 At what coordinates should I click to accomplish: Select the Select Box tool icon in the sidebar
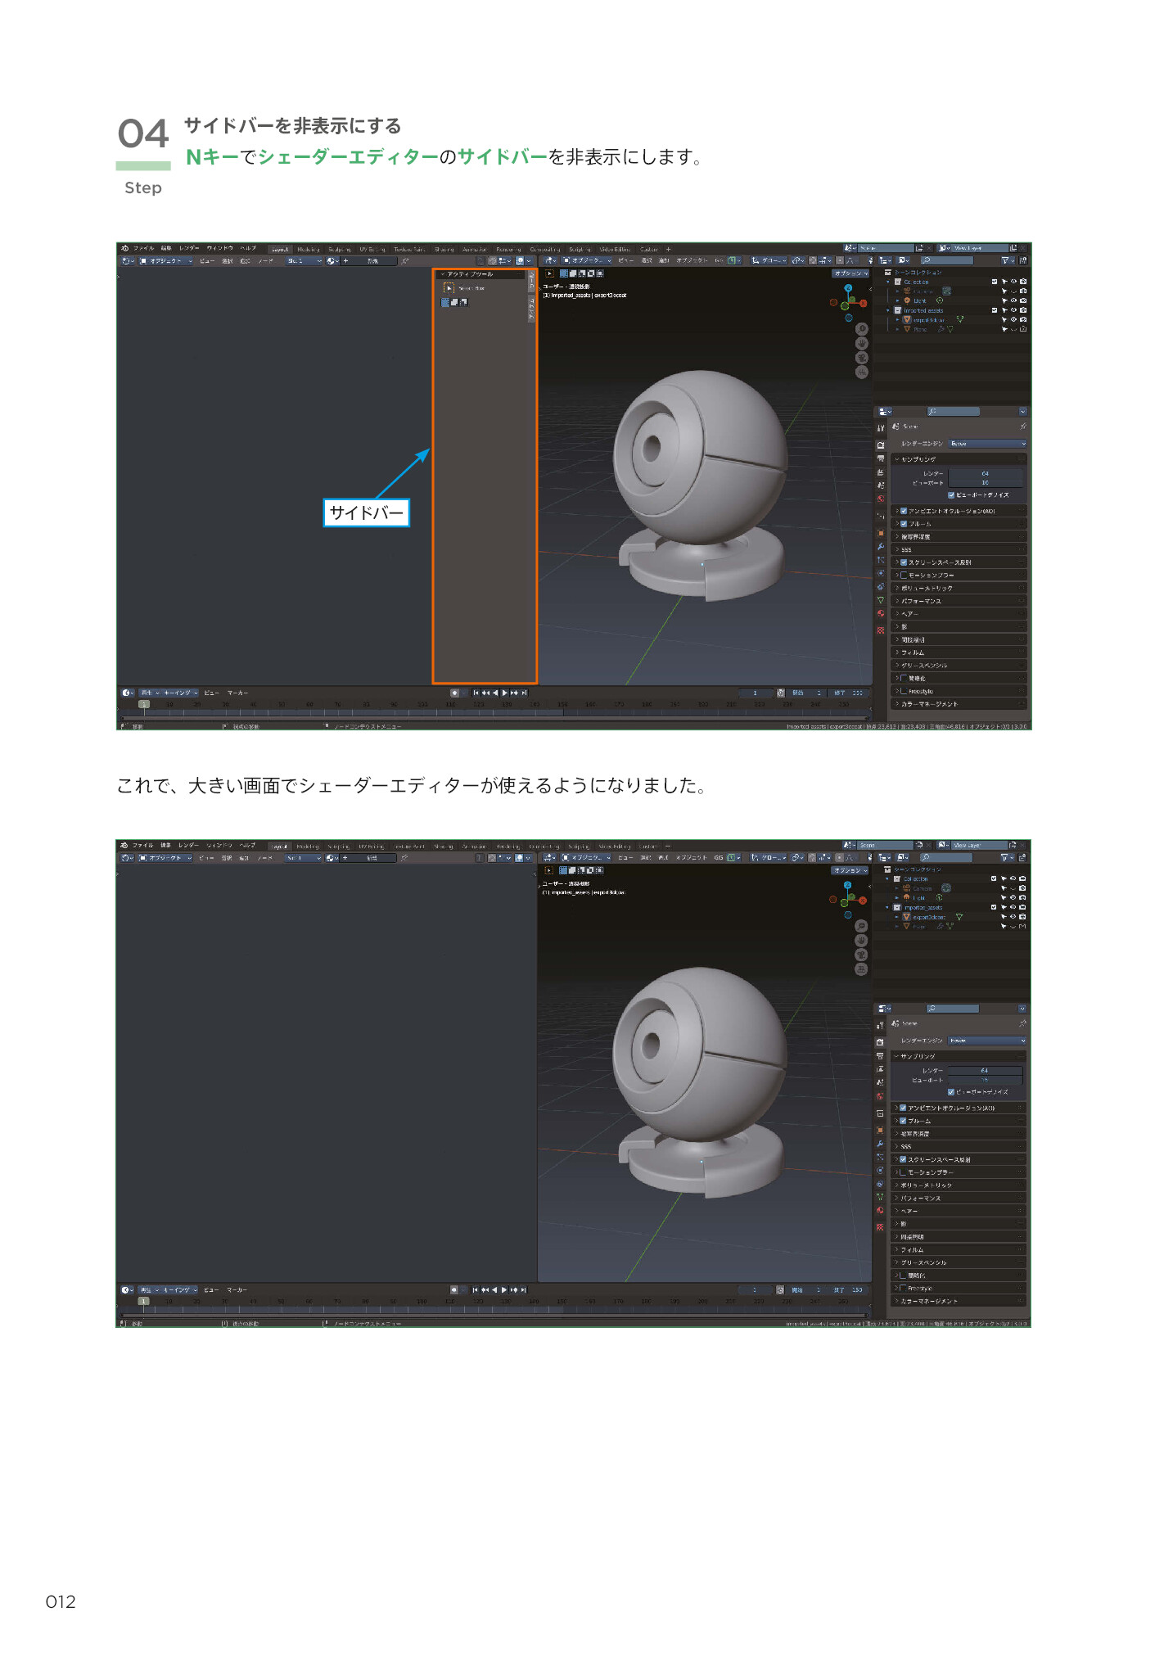[x=449, y=288]
